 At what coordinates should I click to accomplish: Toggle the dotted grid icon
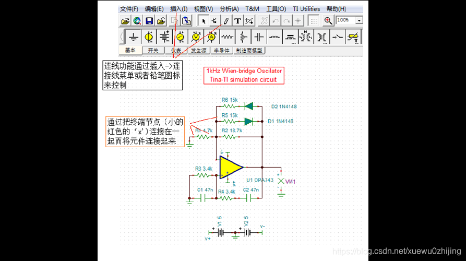(x=314, y=21)
